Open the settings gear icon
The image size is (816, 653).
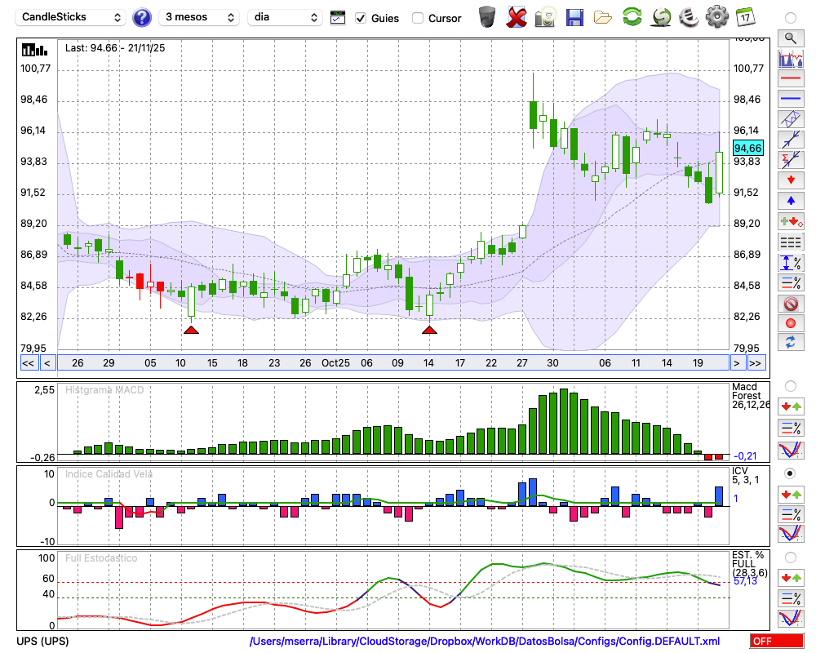point(716,17)
